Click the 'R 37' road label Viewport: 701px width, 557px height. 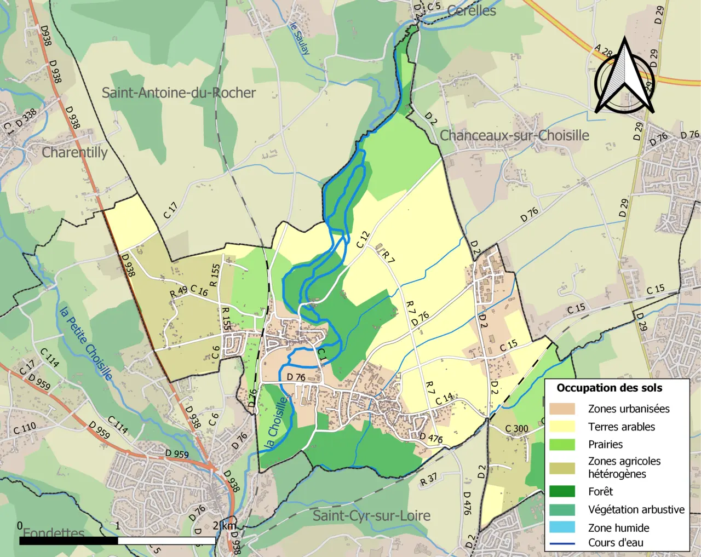coord(429,479)
